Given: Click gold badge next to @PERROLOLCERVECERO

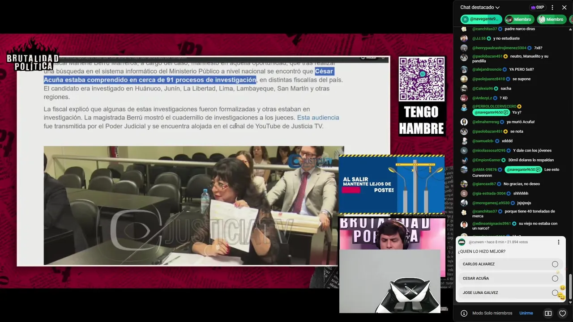Looking at the screenshot, I should tap(519, 106).
